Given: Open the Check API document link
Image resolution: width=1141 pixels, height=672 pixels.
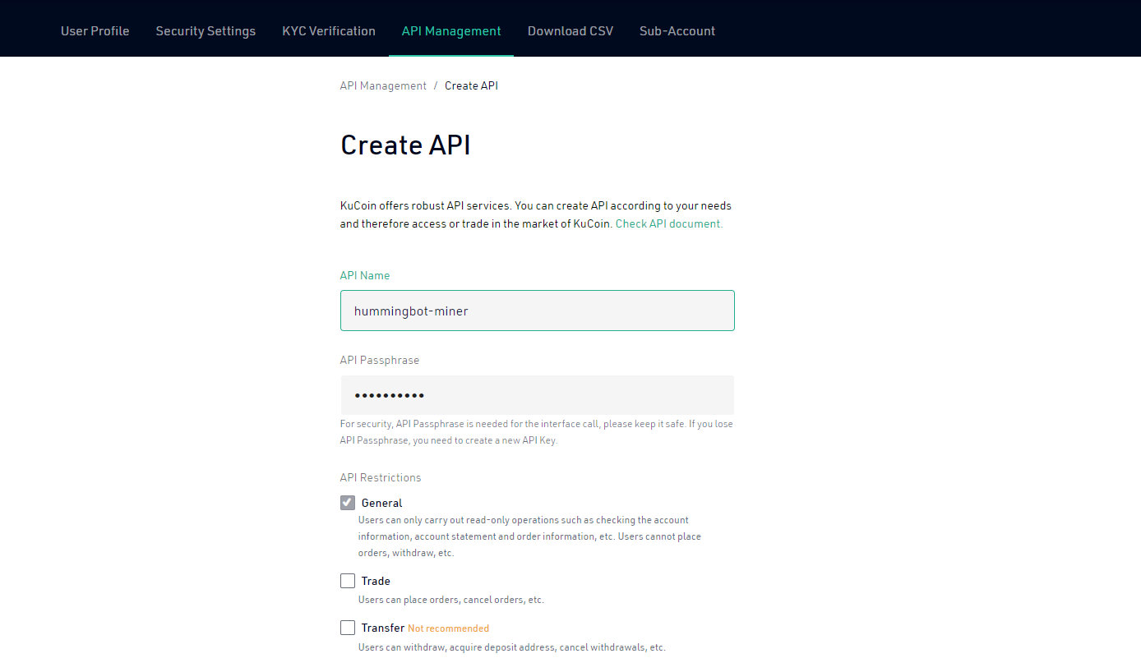Looking at the screenshot, I should (x=669, y=223).
